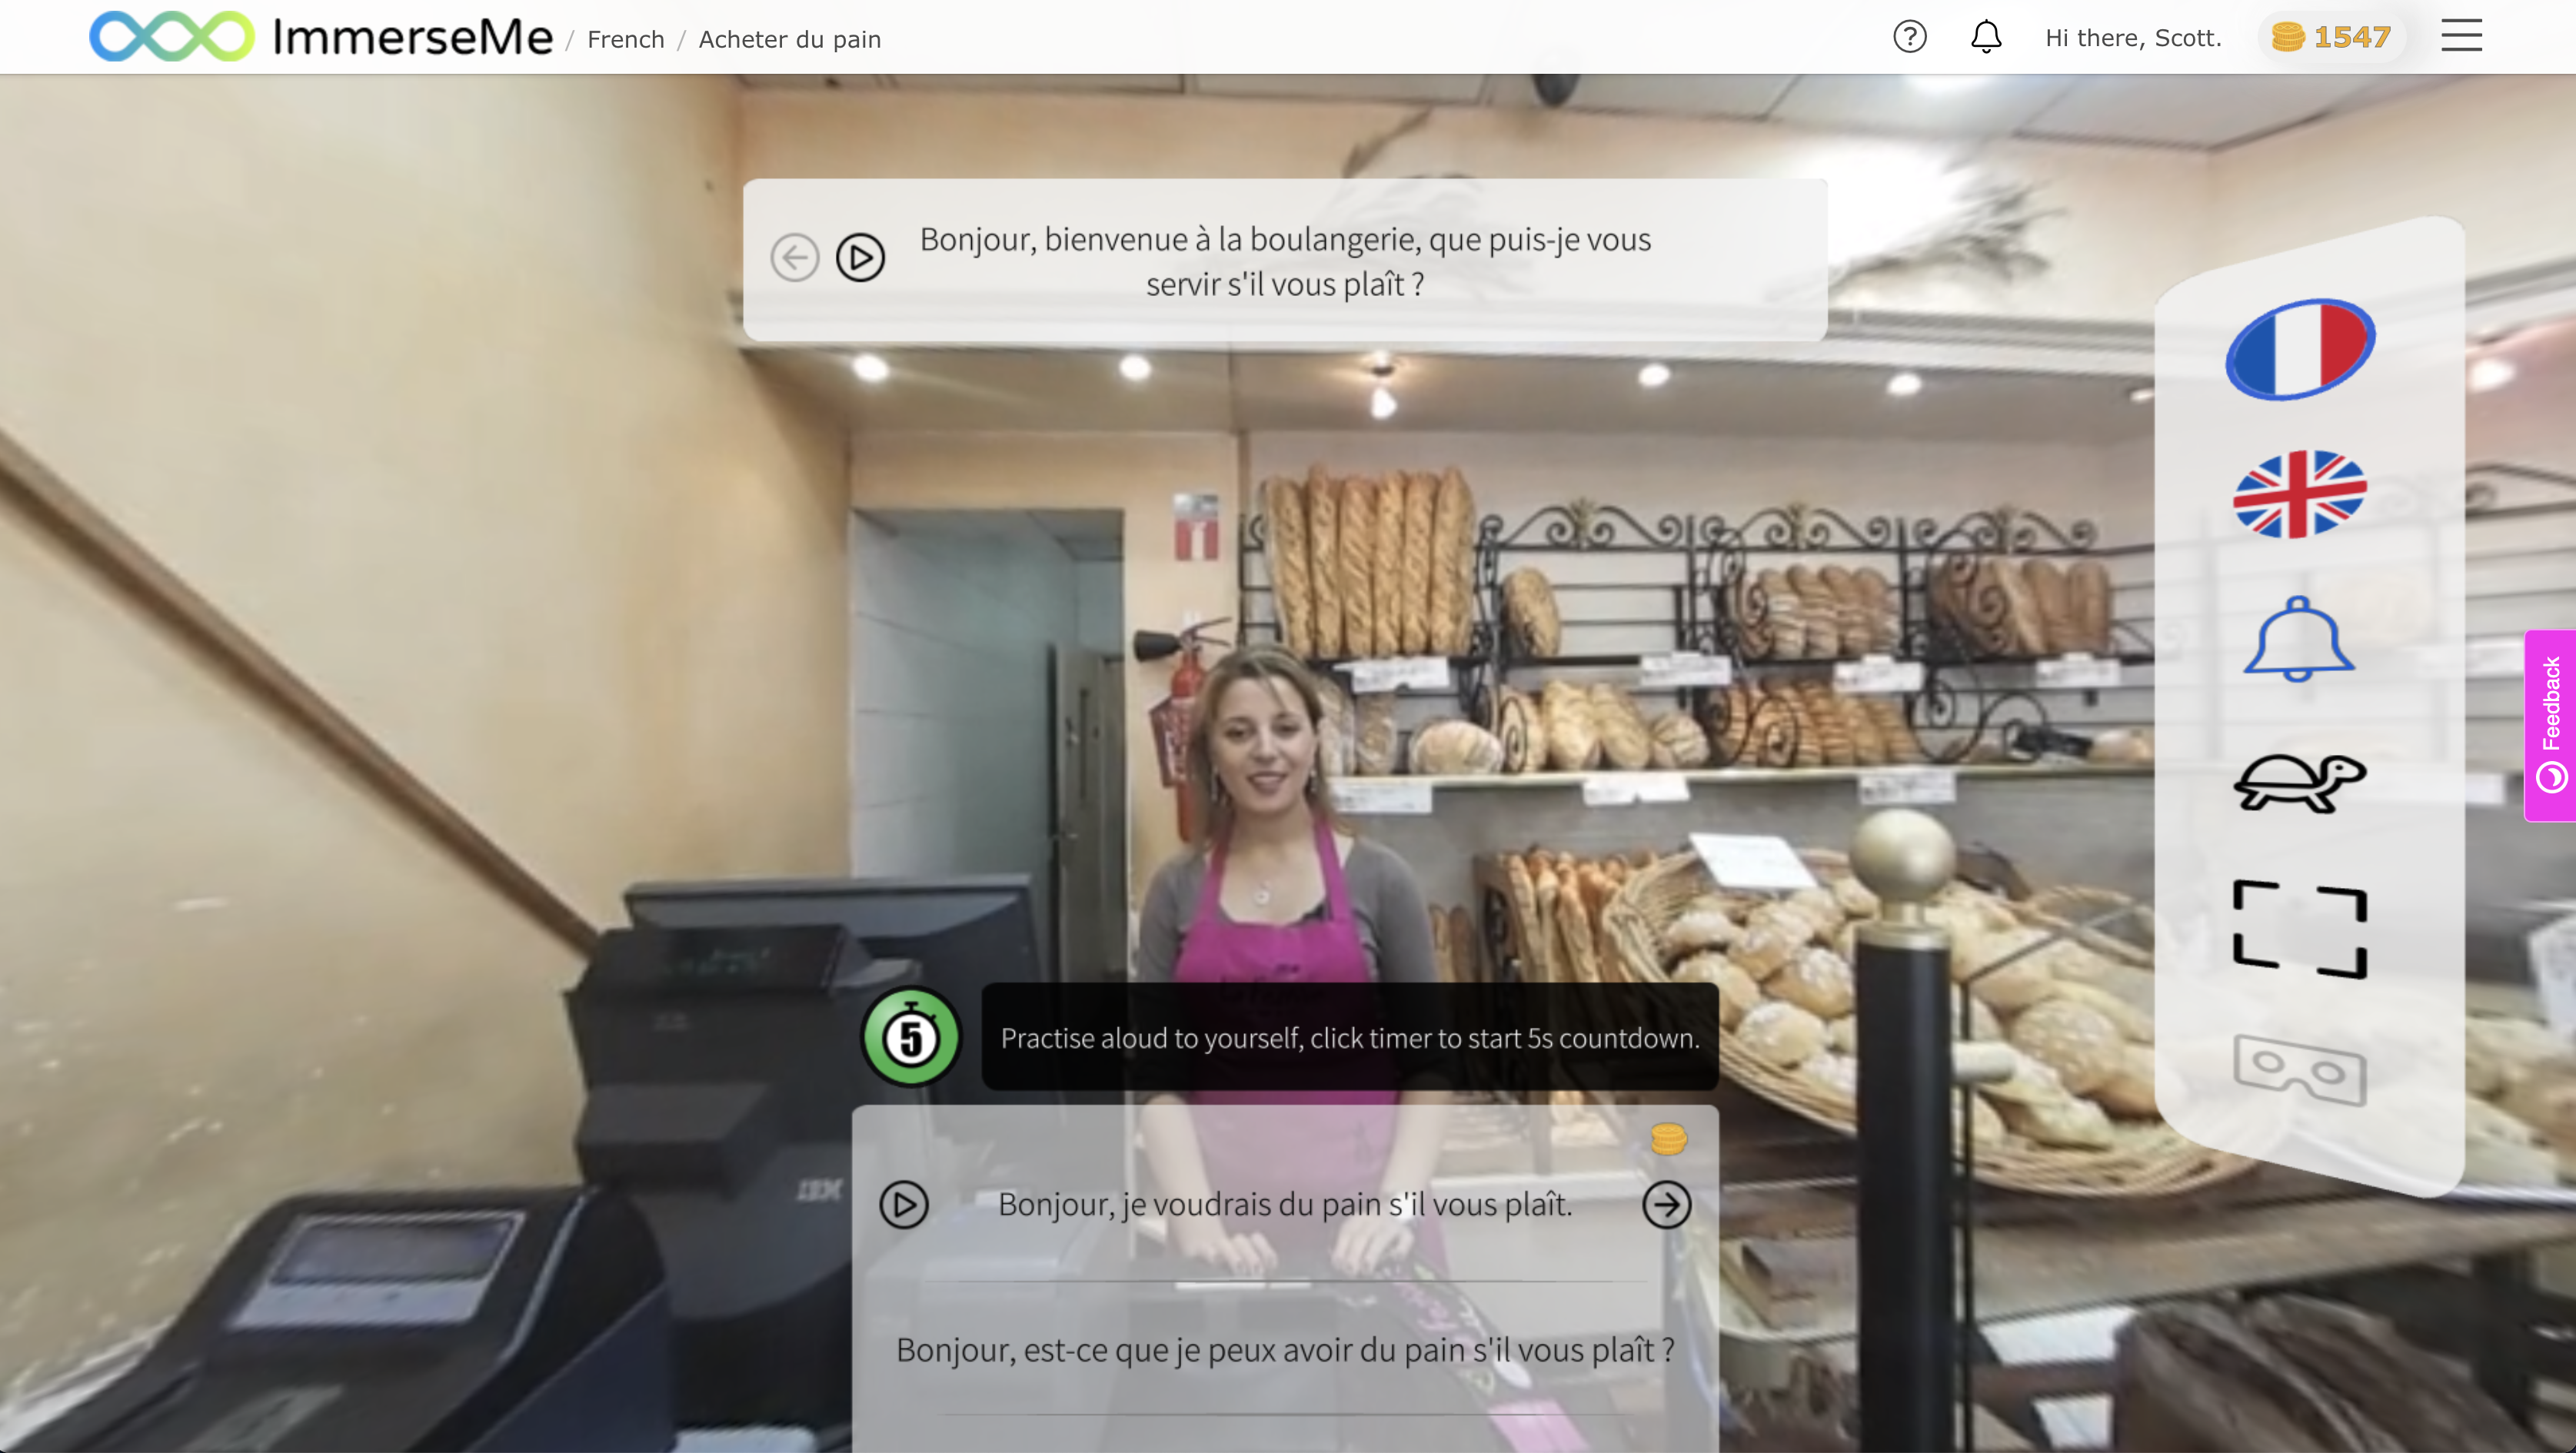
Task: Play audio for je voudrais du pain
Action: click(903, 1205)
